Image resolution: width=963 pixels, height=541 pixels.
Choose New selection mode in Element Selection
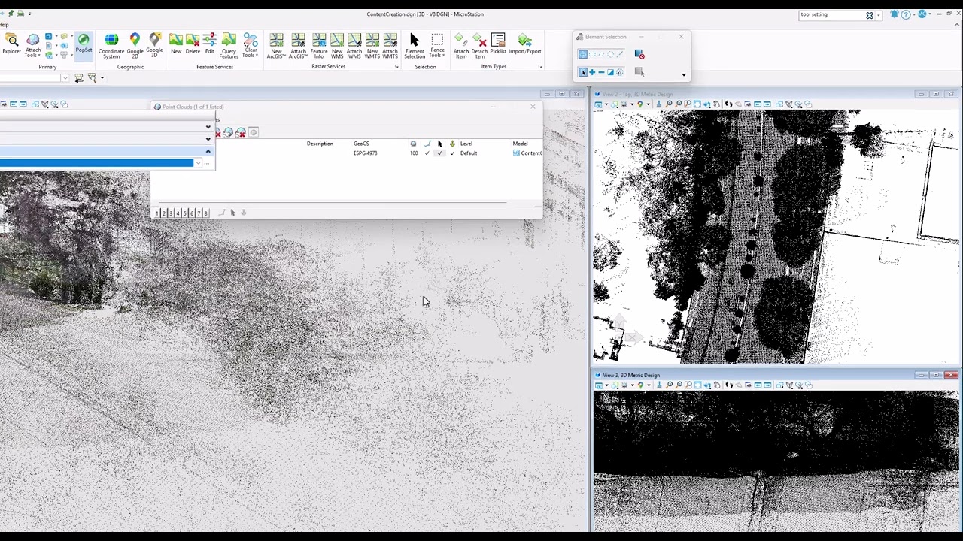point(583,72)
